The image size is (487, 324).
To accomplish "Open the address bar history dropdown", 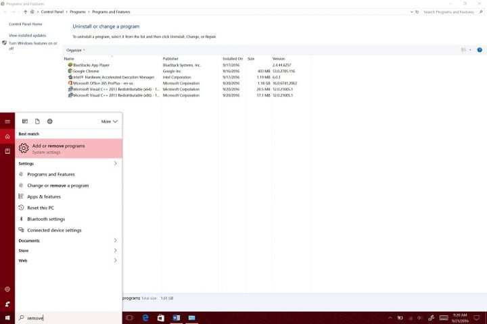I will (x=411, y=11).
